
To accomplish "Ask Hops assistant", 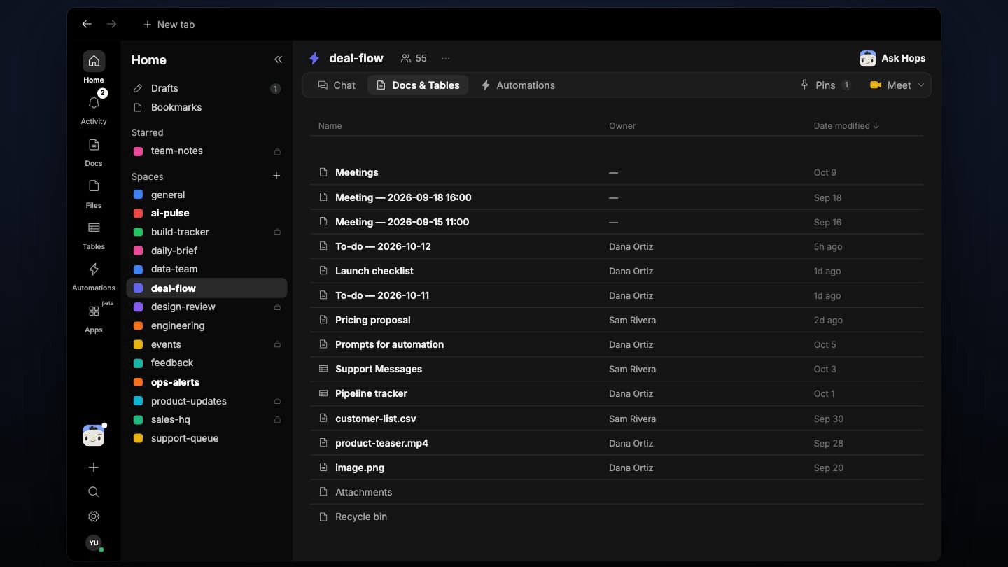I will coord(892,58).
